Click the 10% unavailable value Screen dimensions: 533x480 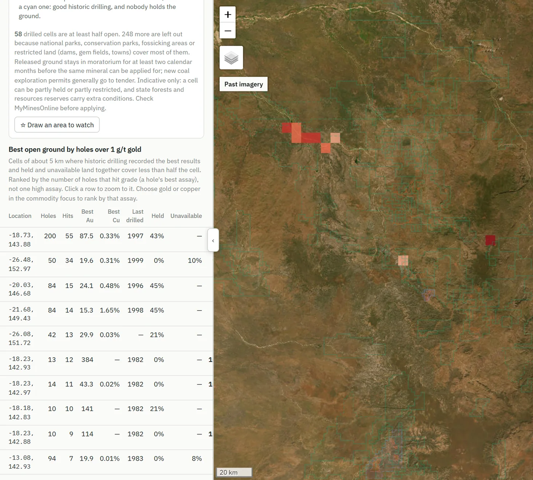click(x=195, y=261)
